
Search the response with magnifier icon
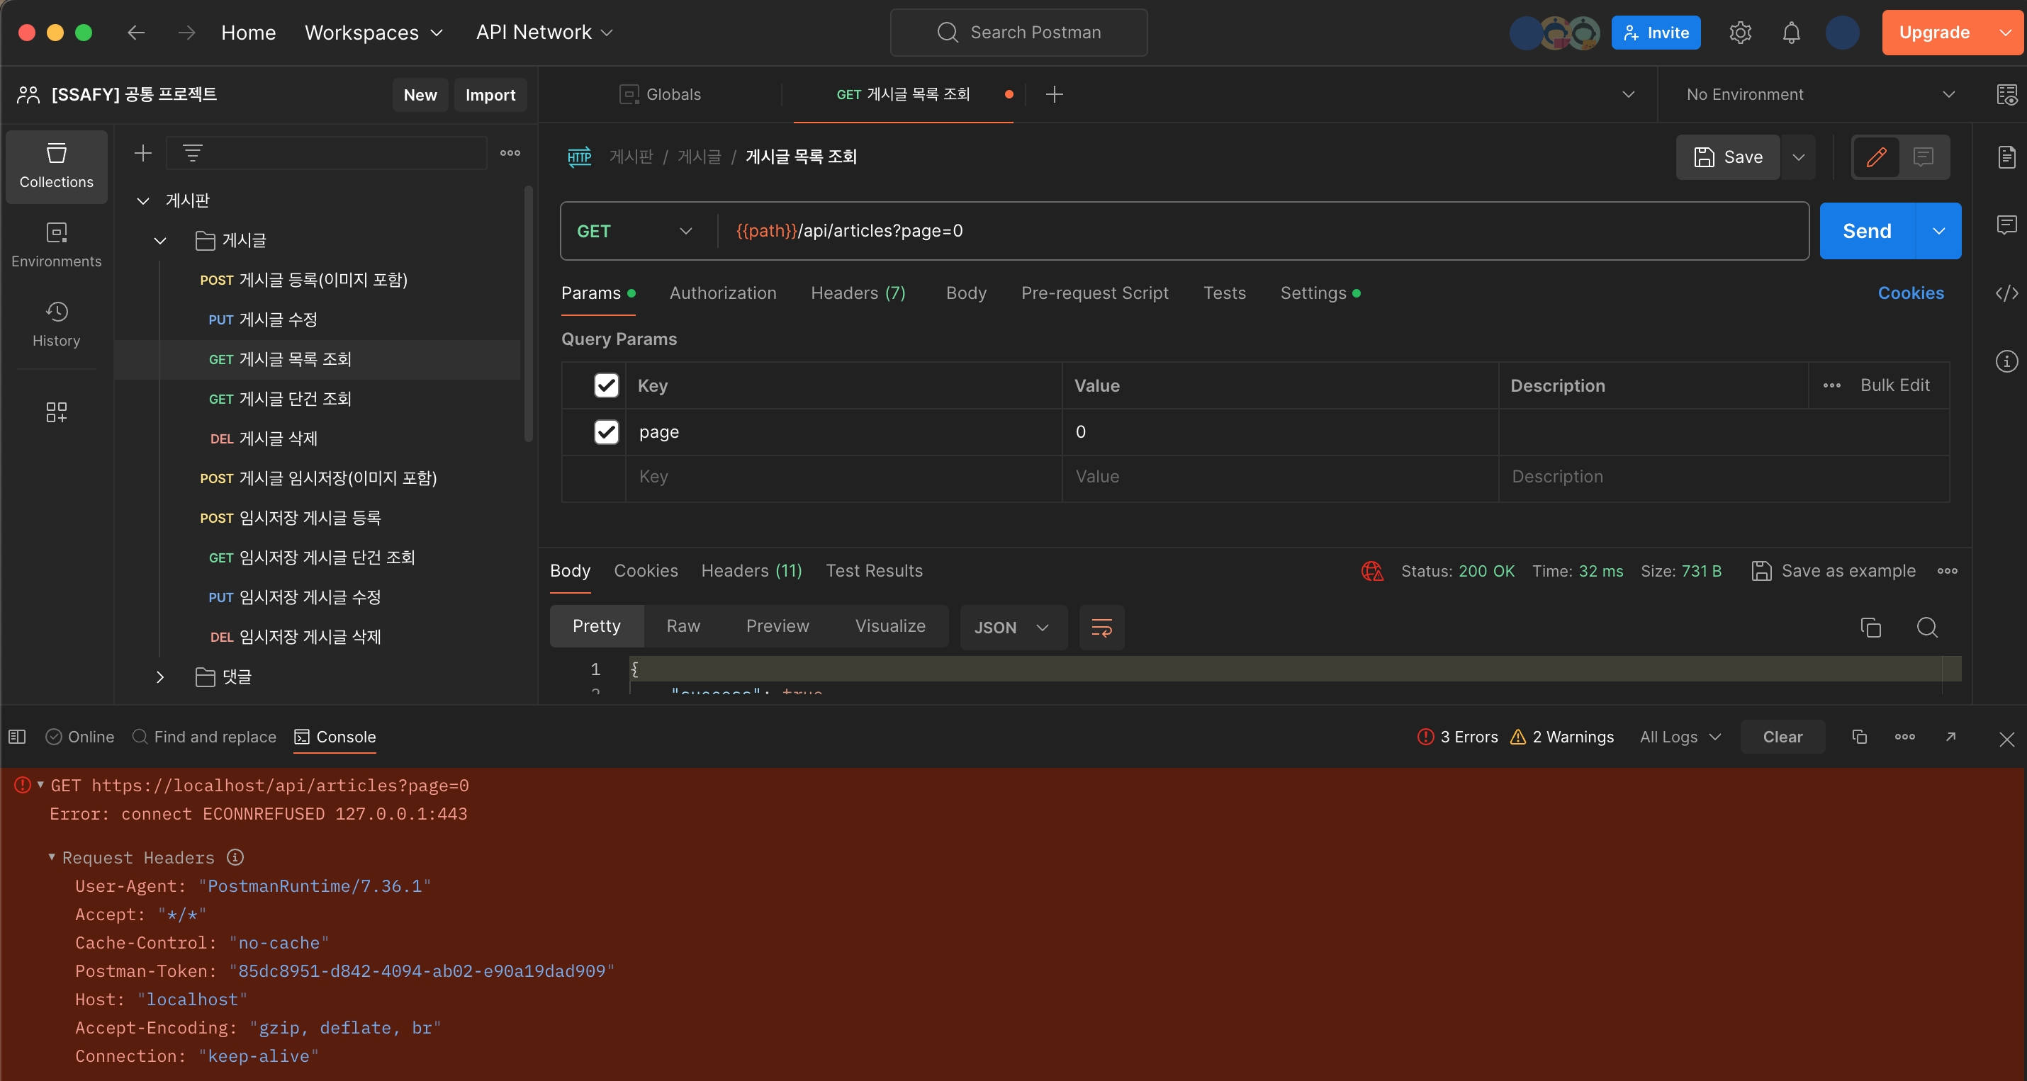coord(1926,627)
